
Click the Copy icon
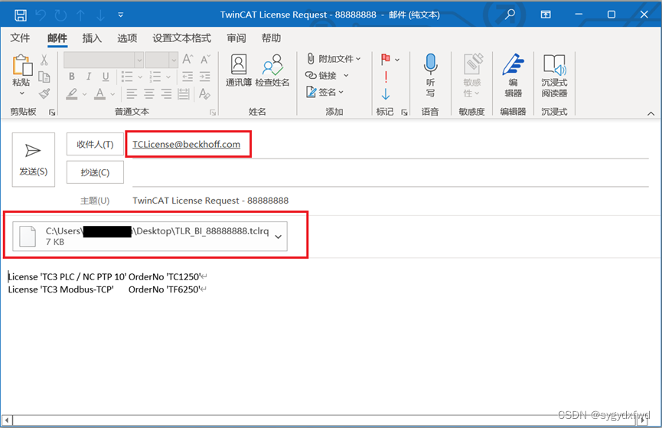tap(44, 77)
